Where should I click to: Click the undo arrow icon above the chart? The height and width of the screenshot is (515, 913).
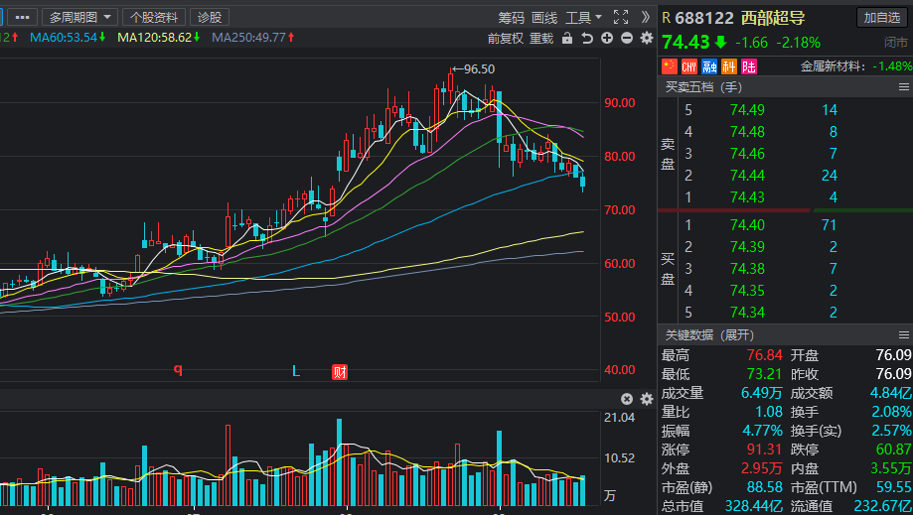587,39
